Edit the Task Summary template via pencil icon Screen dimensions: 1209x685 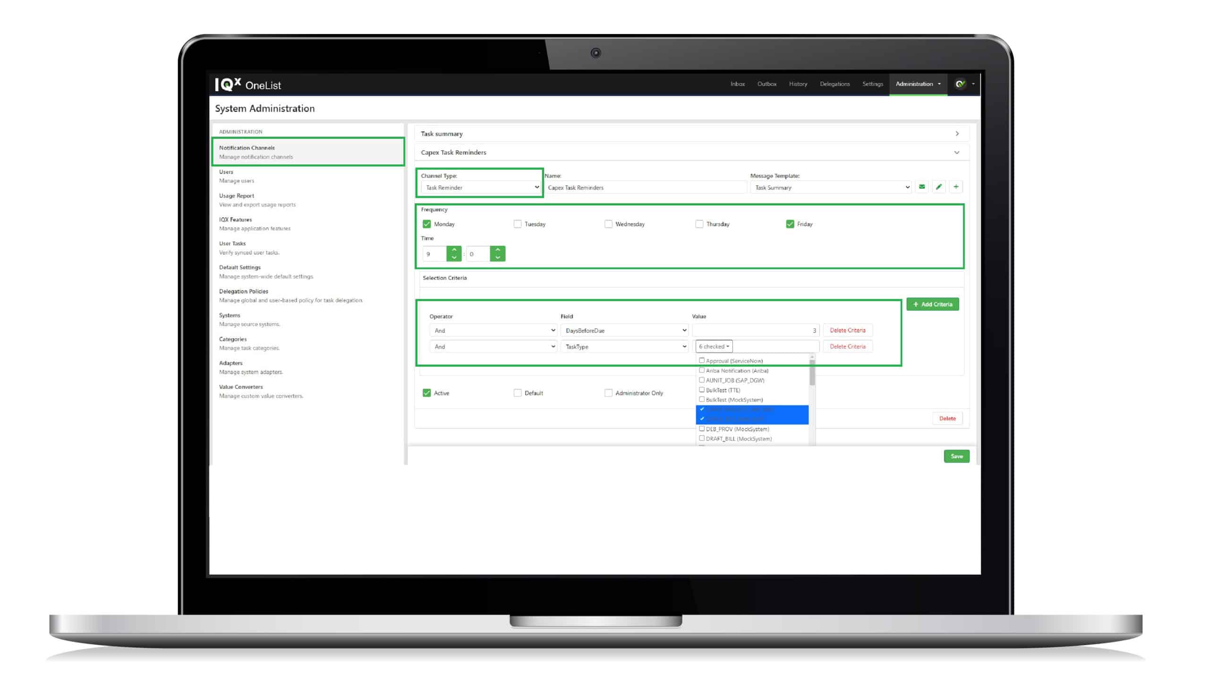point(939,187)
